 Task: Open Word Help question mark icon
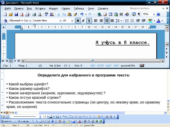coord(158,14)
